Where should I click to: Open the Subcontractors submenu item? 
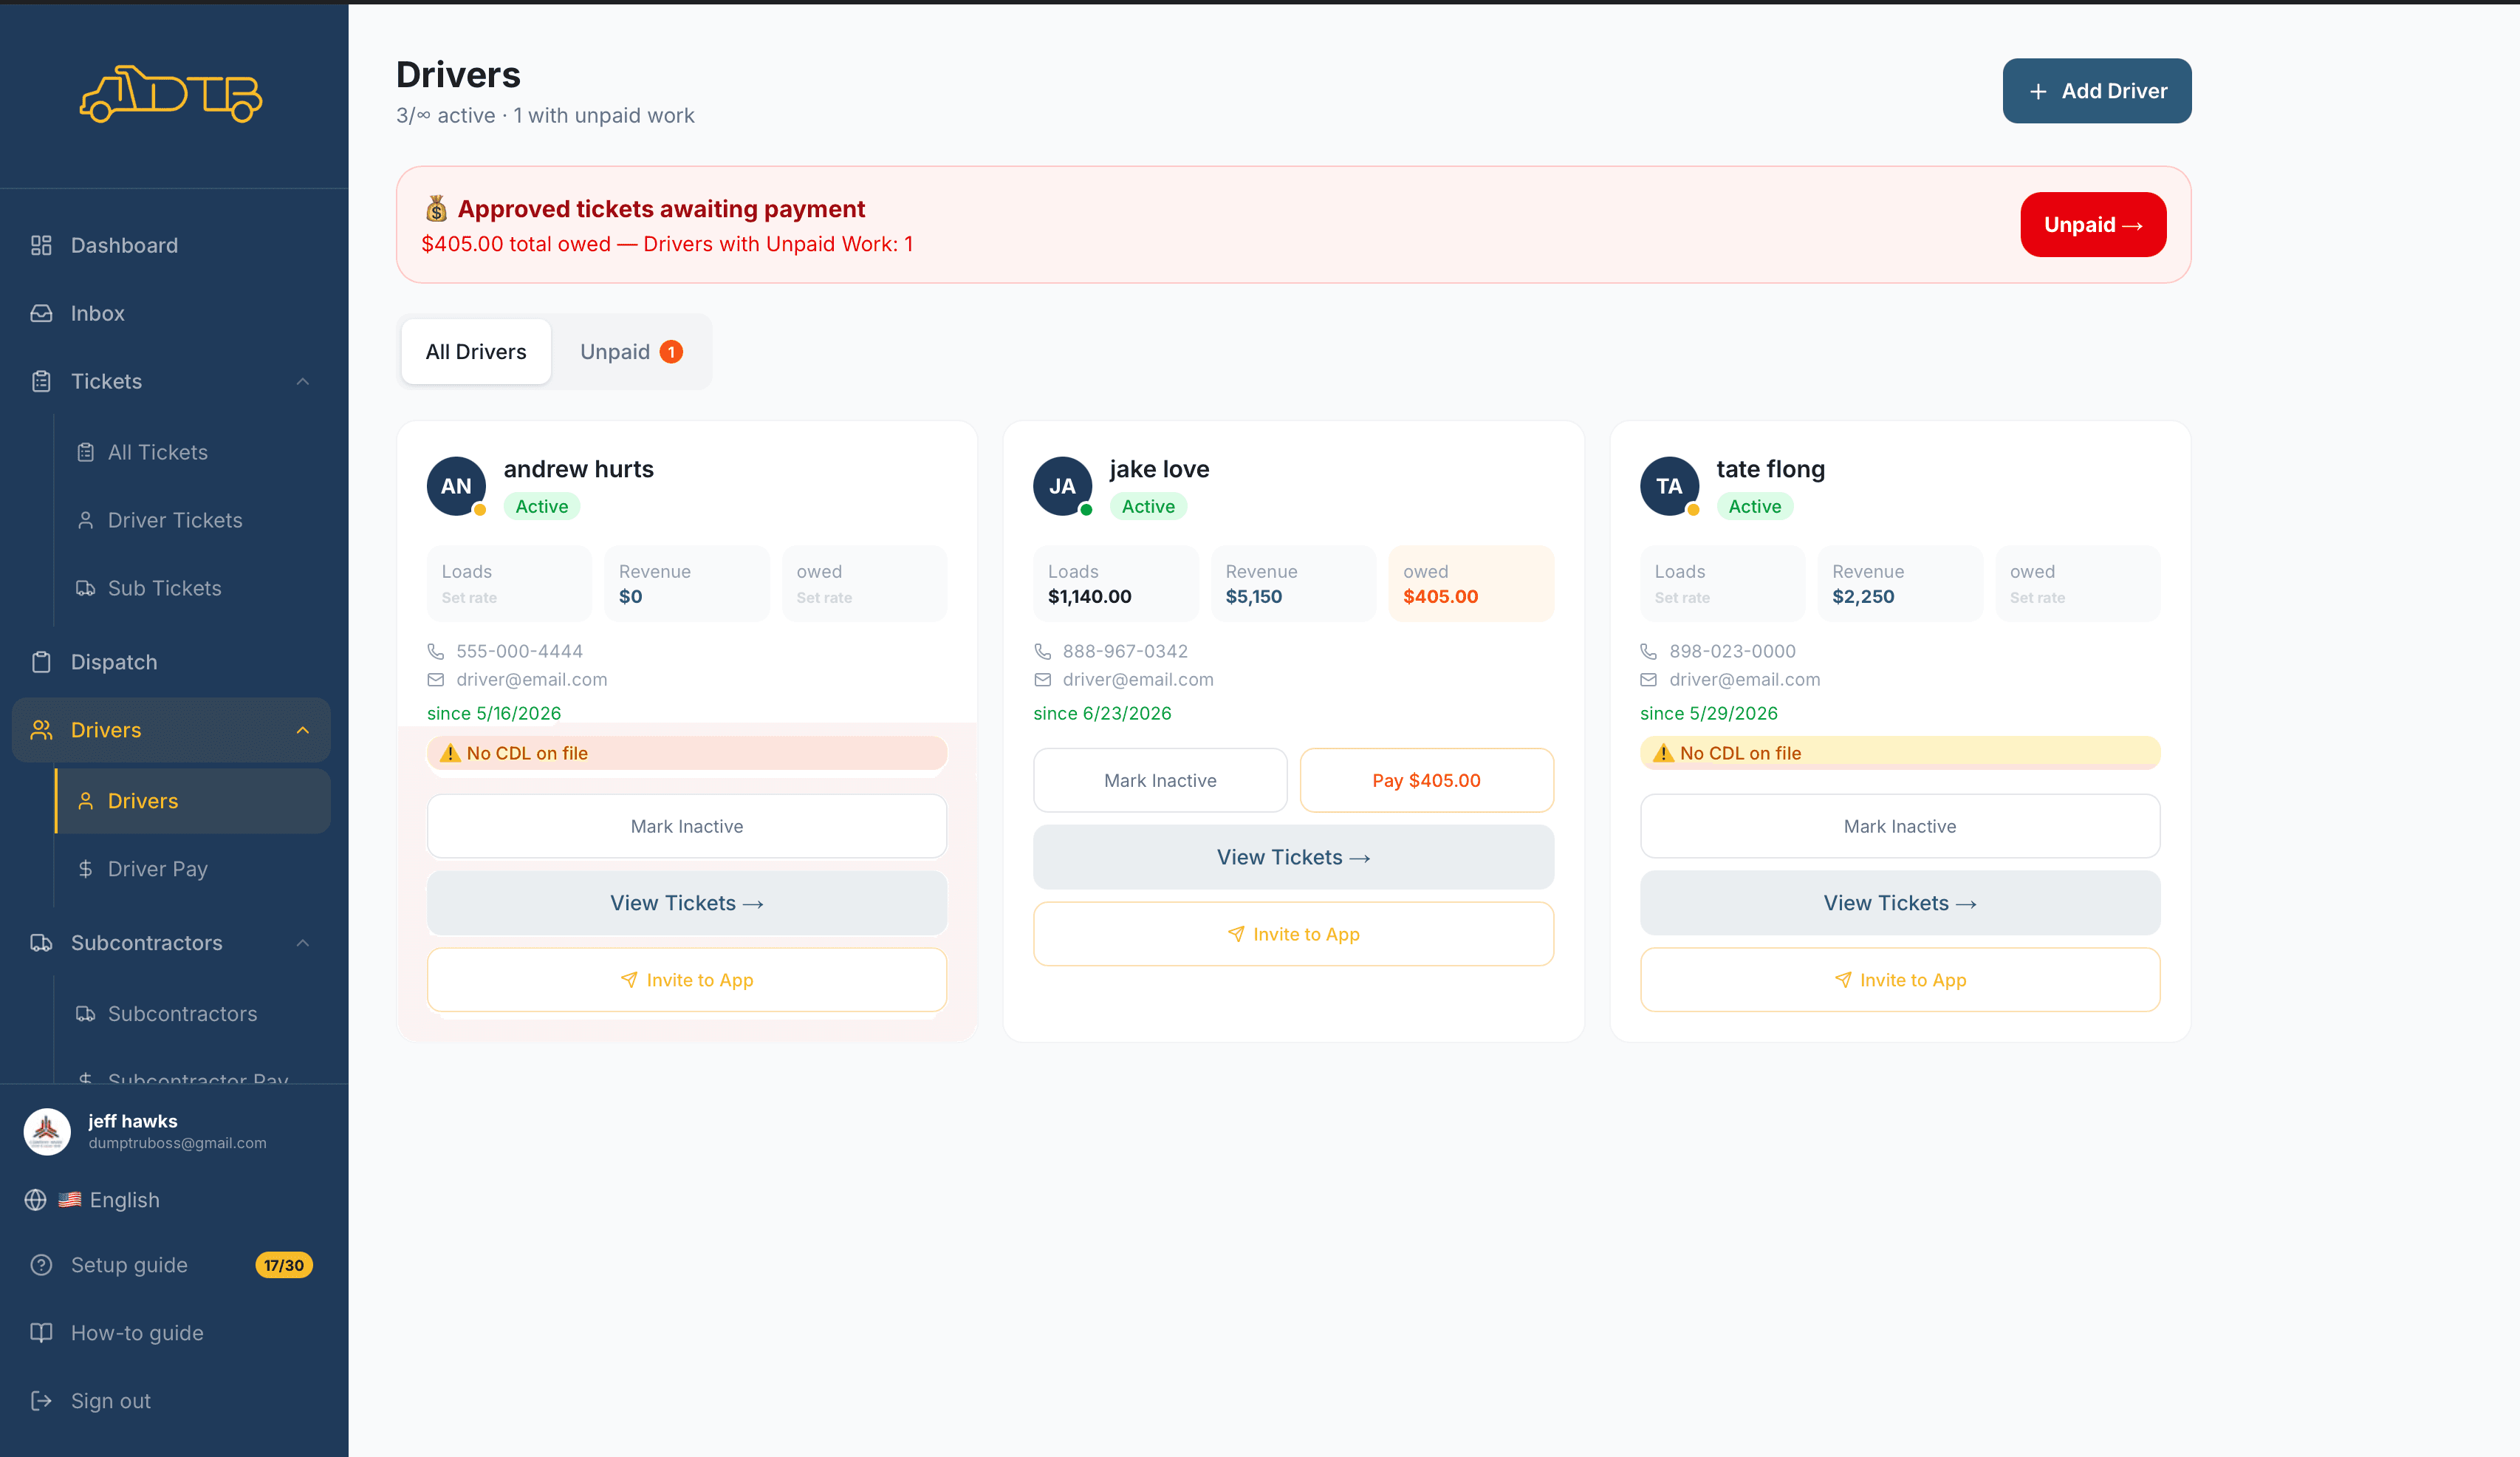(x=193, y=1014)
